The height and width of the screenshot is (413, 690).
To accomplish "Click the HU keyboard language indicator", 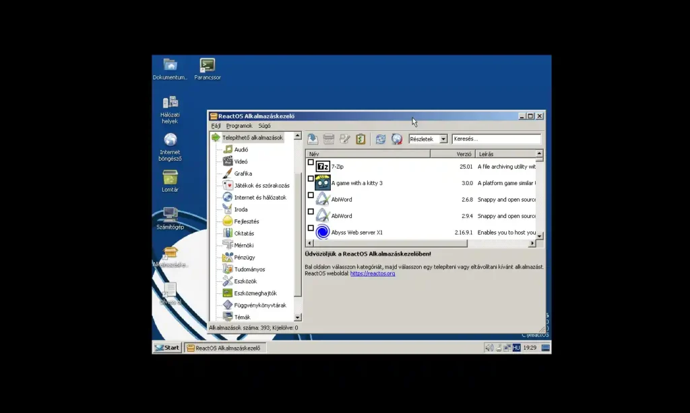I will tap(516, 348).
